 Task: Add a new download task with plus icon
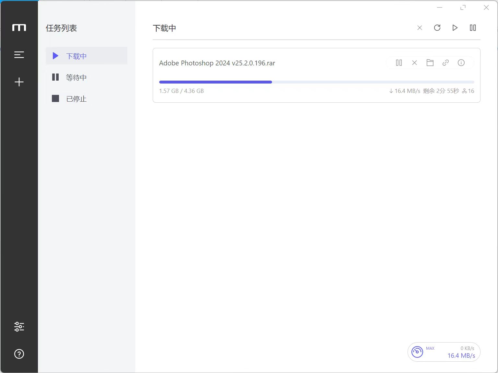click(19, 82)
